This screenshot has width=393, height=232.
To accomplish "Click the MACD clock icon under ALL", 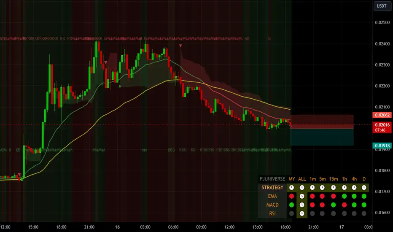I will click(302, 205).
